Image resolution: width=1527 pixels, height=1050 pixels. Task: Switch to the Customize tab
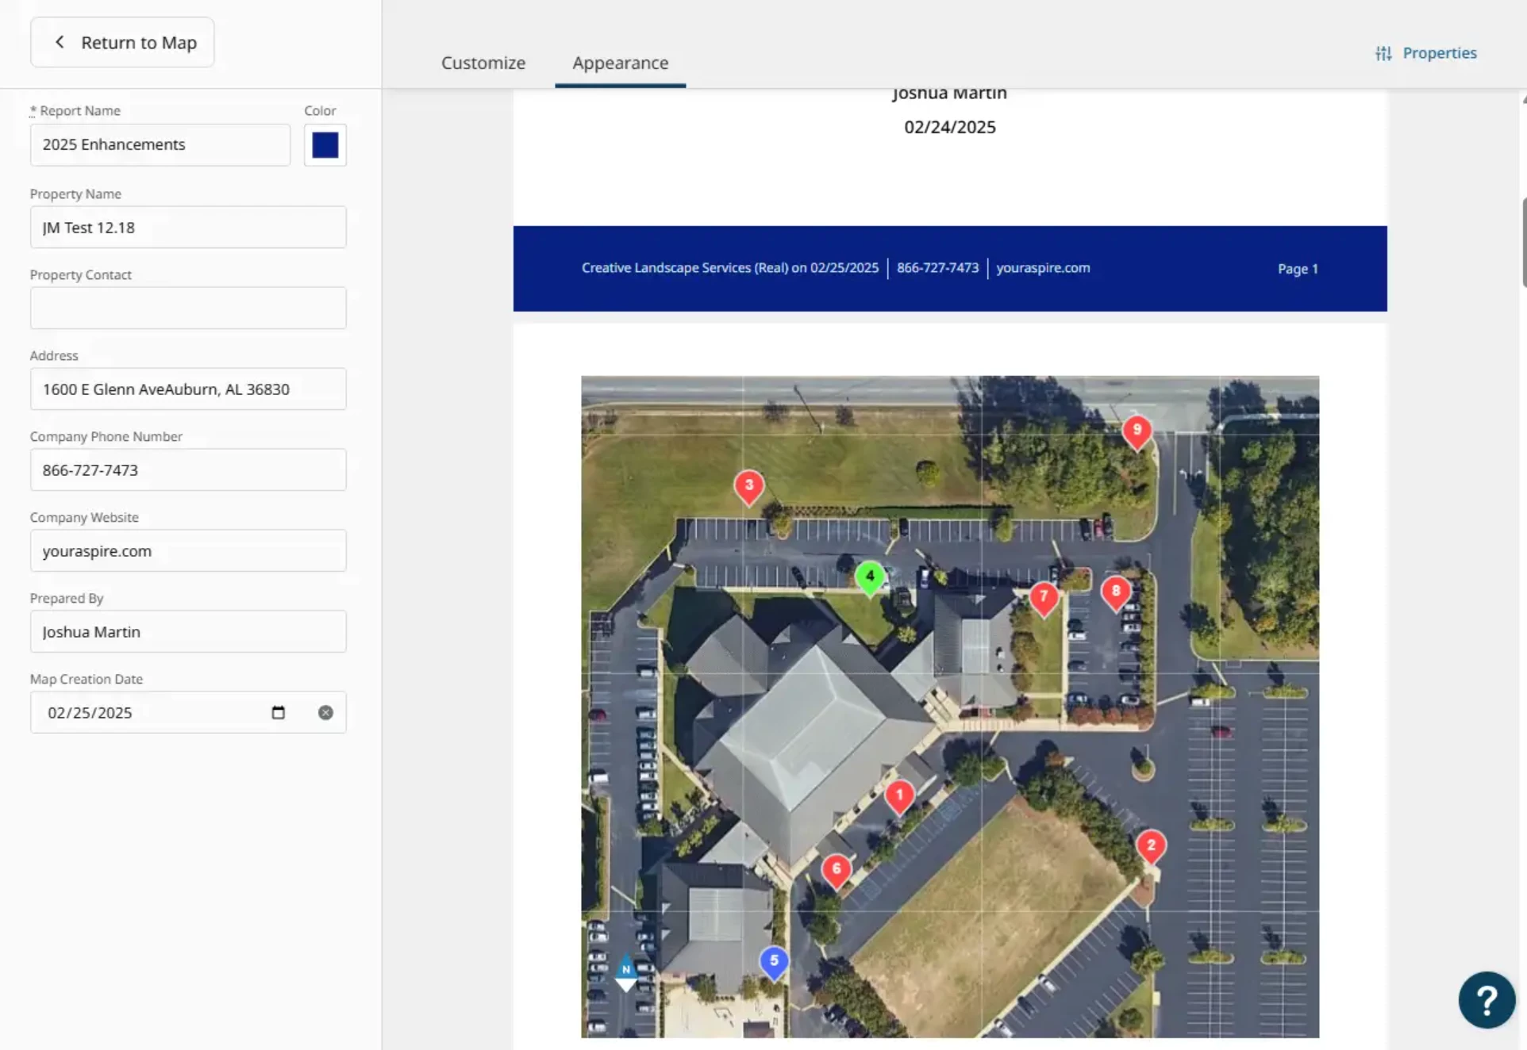tap(483, 63)
